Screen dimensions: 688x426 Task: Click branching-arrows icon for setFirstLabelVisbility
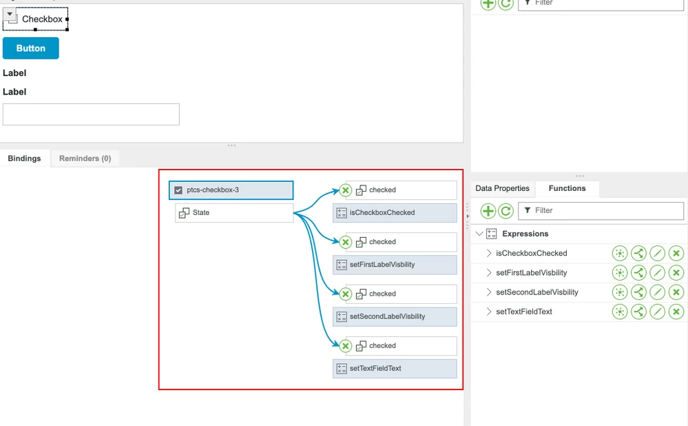coord(638,273)
